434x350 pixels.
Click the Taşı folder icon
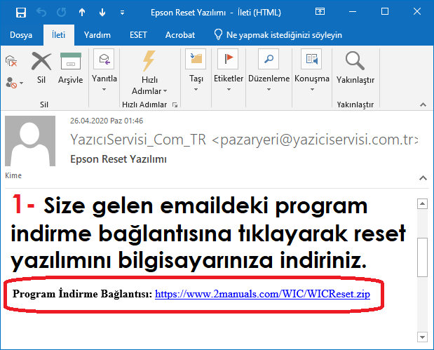pyautogui.click(x=196, y=59)
